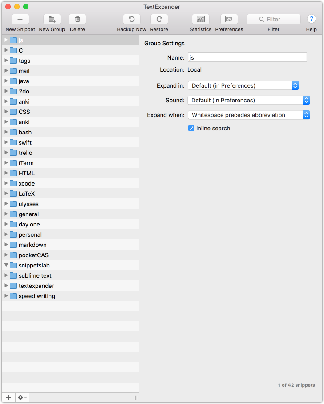
Task: Click the 'Group Settings' heading
Action: 164,43
